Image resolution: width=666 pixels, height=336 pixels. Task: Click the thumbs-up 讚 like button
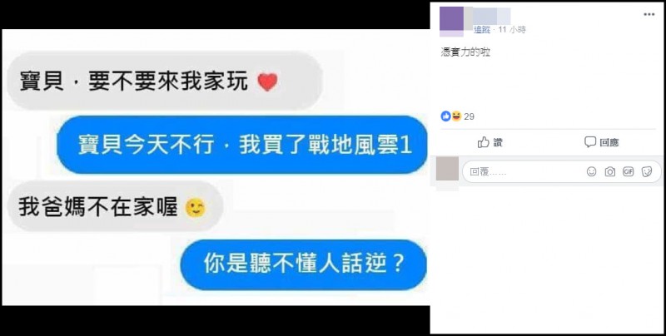(x=490, y=142)
